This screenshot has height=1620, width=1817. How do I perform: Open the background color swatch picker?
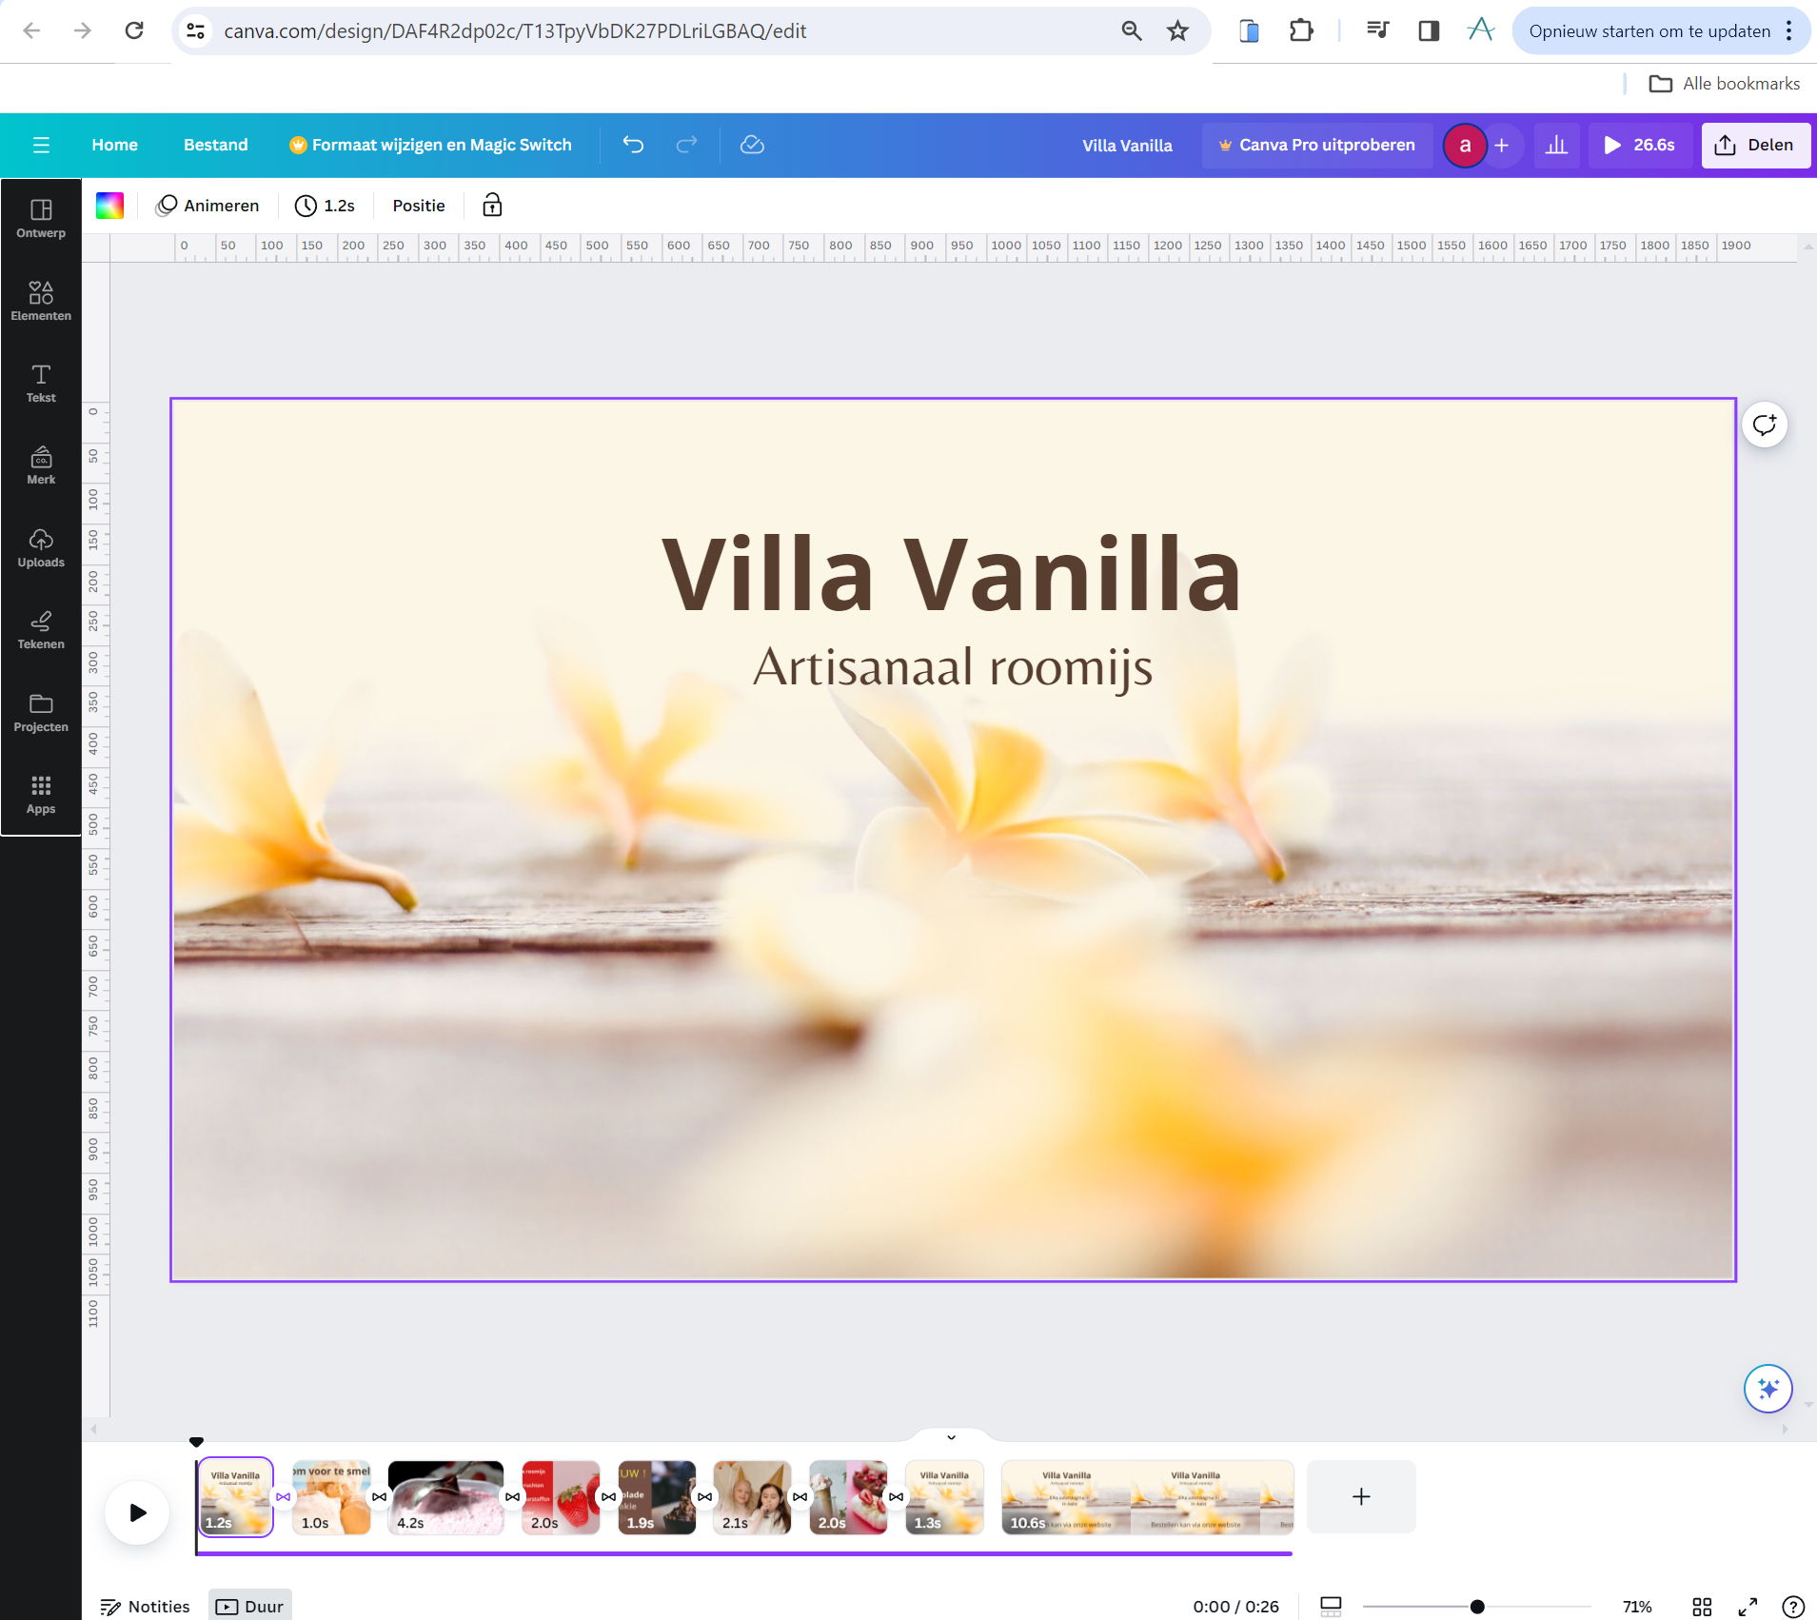109,205
